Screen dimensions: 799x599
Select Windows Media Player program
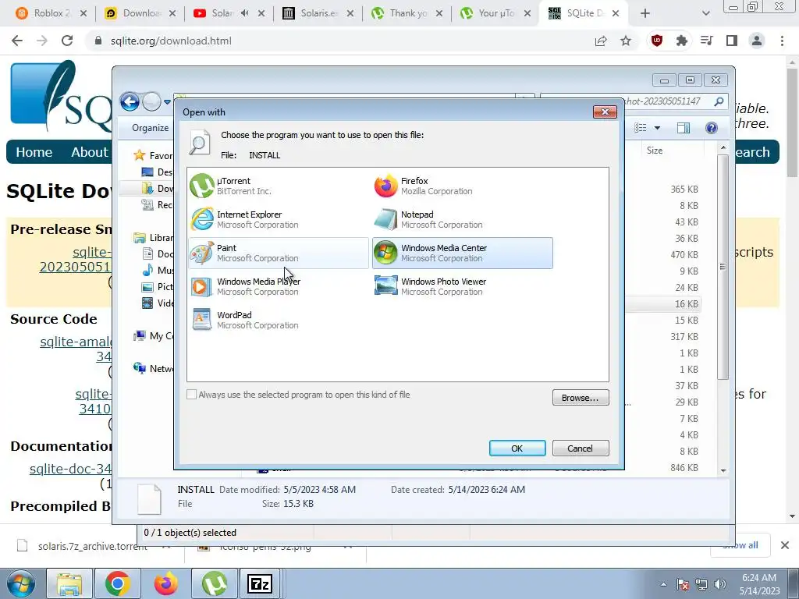279,287
